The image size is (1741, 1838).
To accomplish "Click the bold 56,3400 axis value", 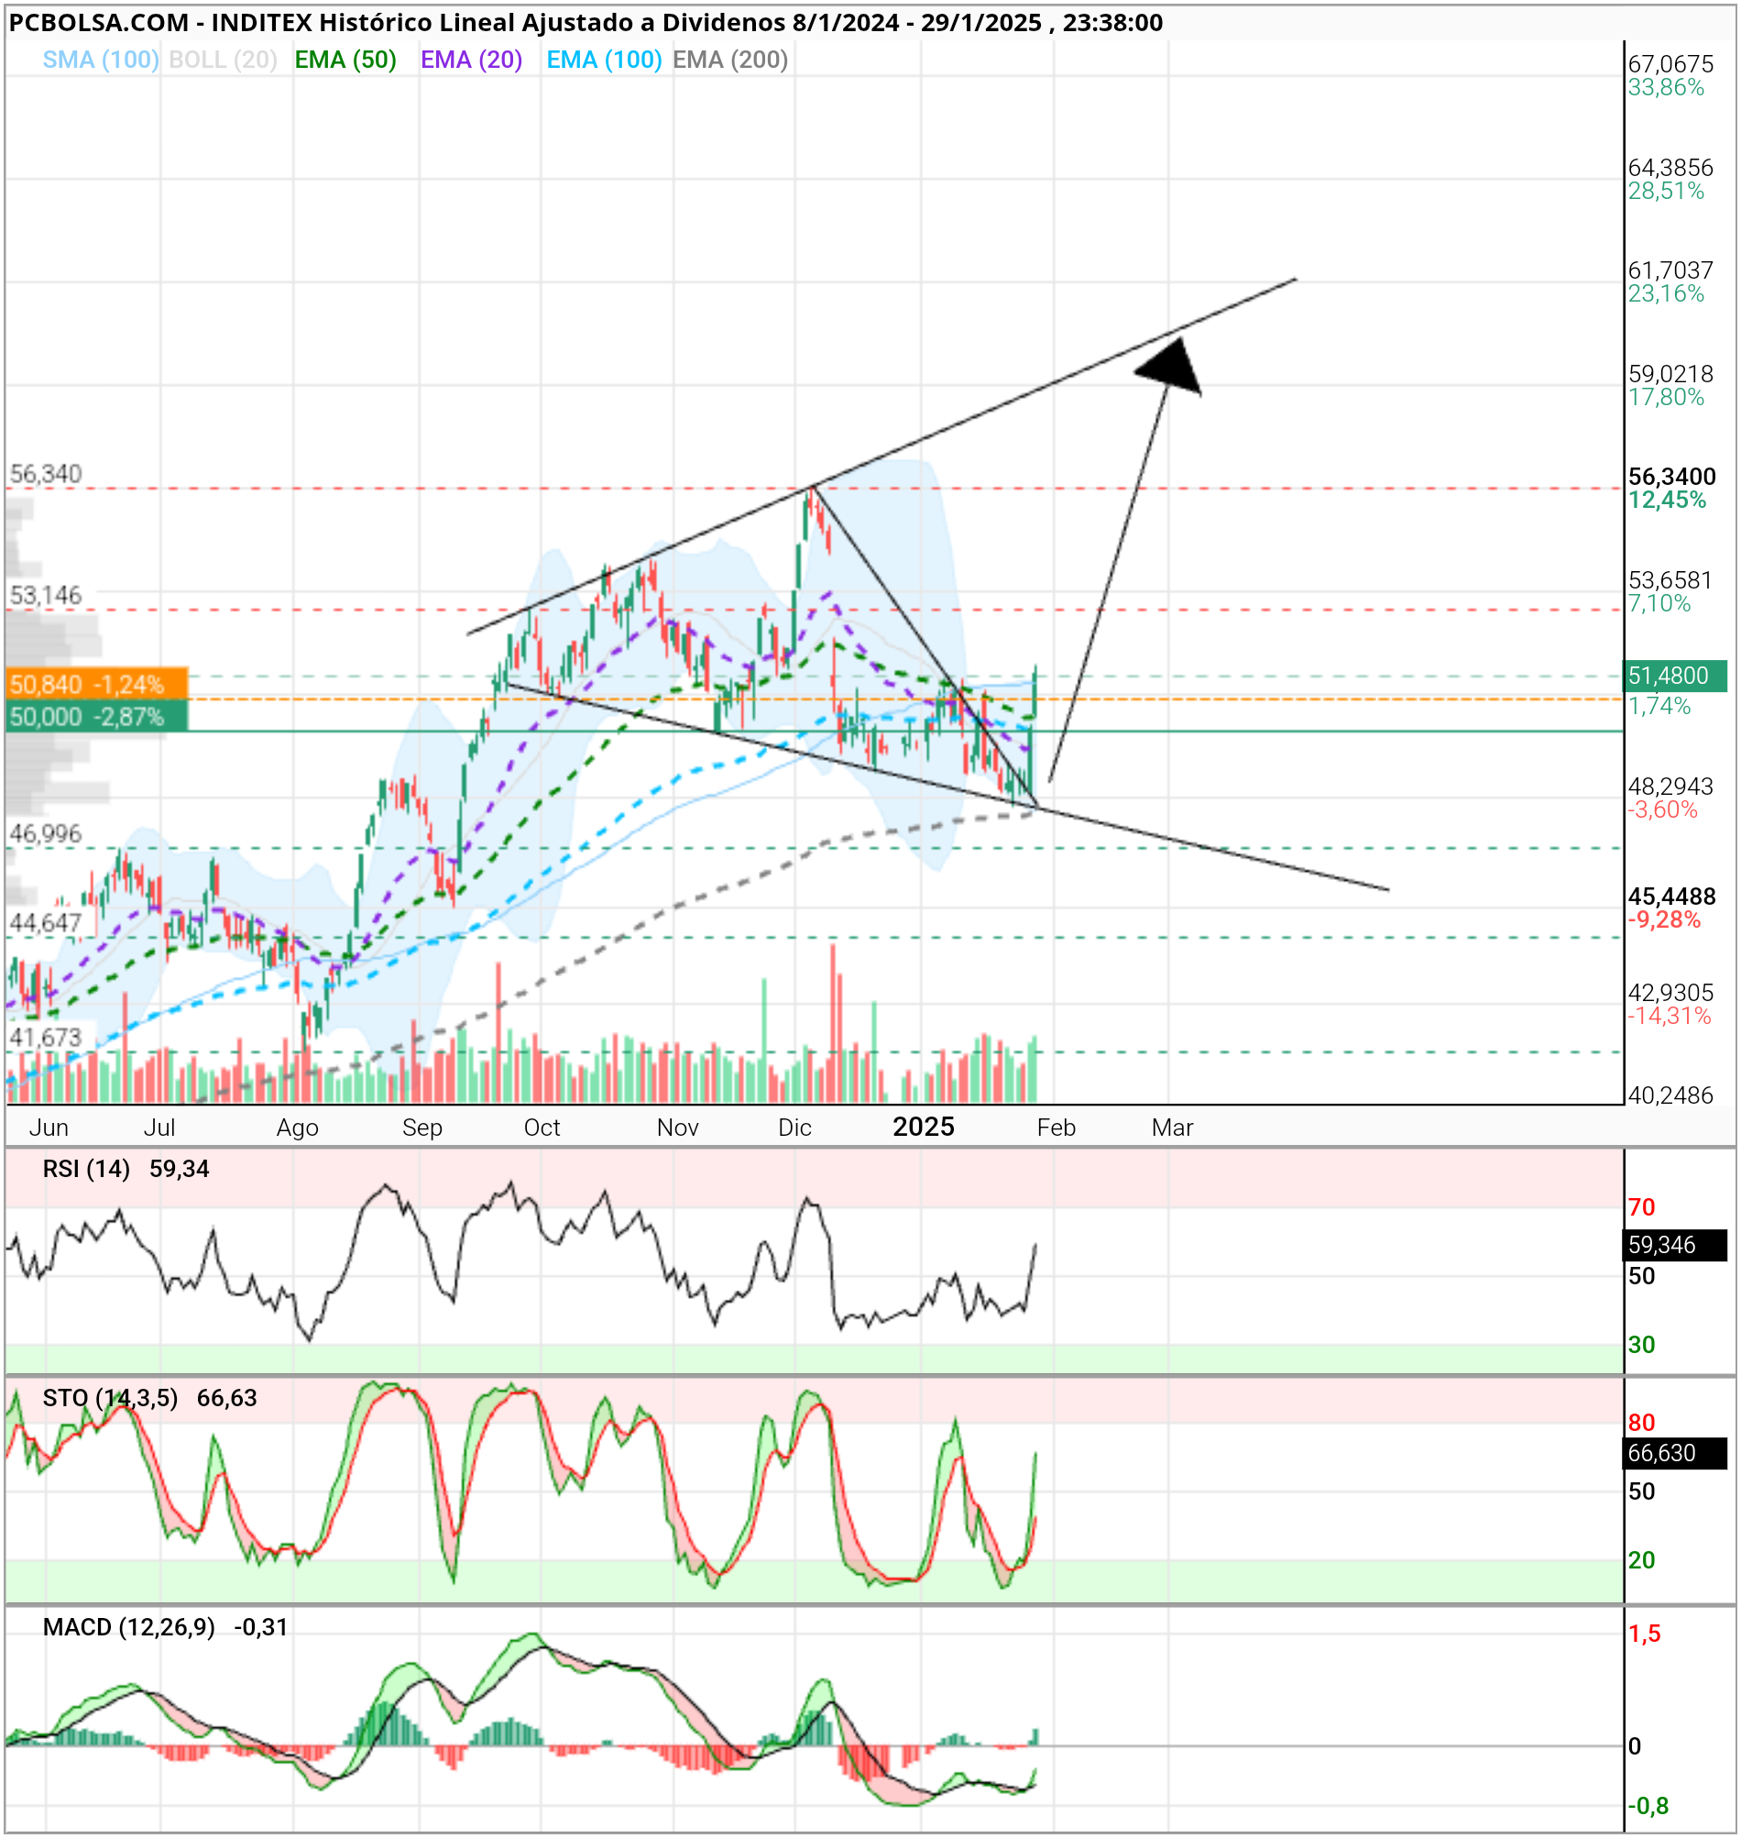I will click(x=1672, y=476).
